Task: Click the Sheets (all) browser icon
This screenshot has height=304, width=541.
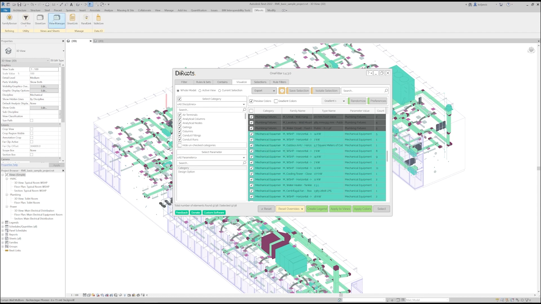Action: 7,238
